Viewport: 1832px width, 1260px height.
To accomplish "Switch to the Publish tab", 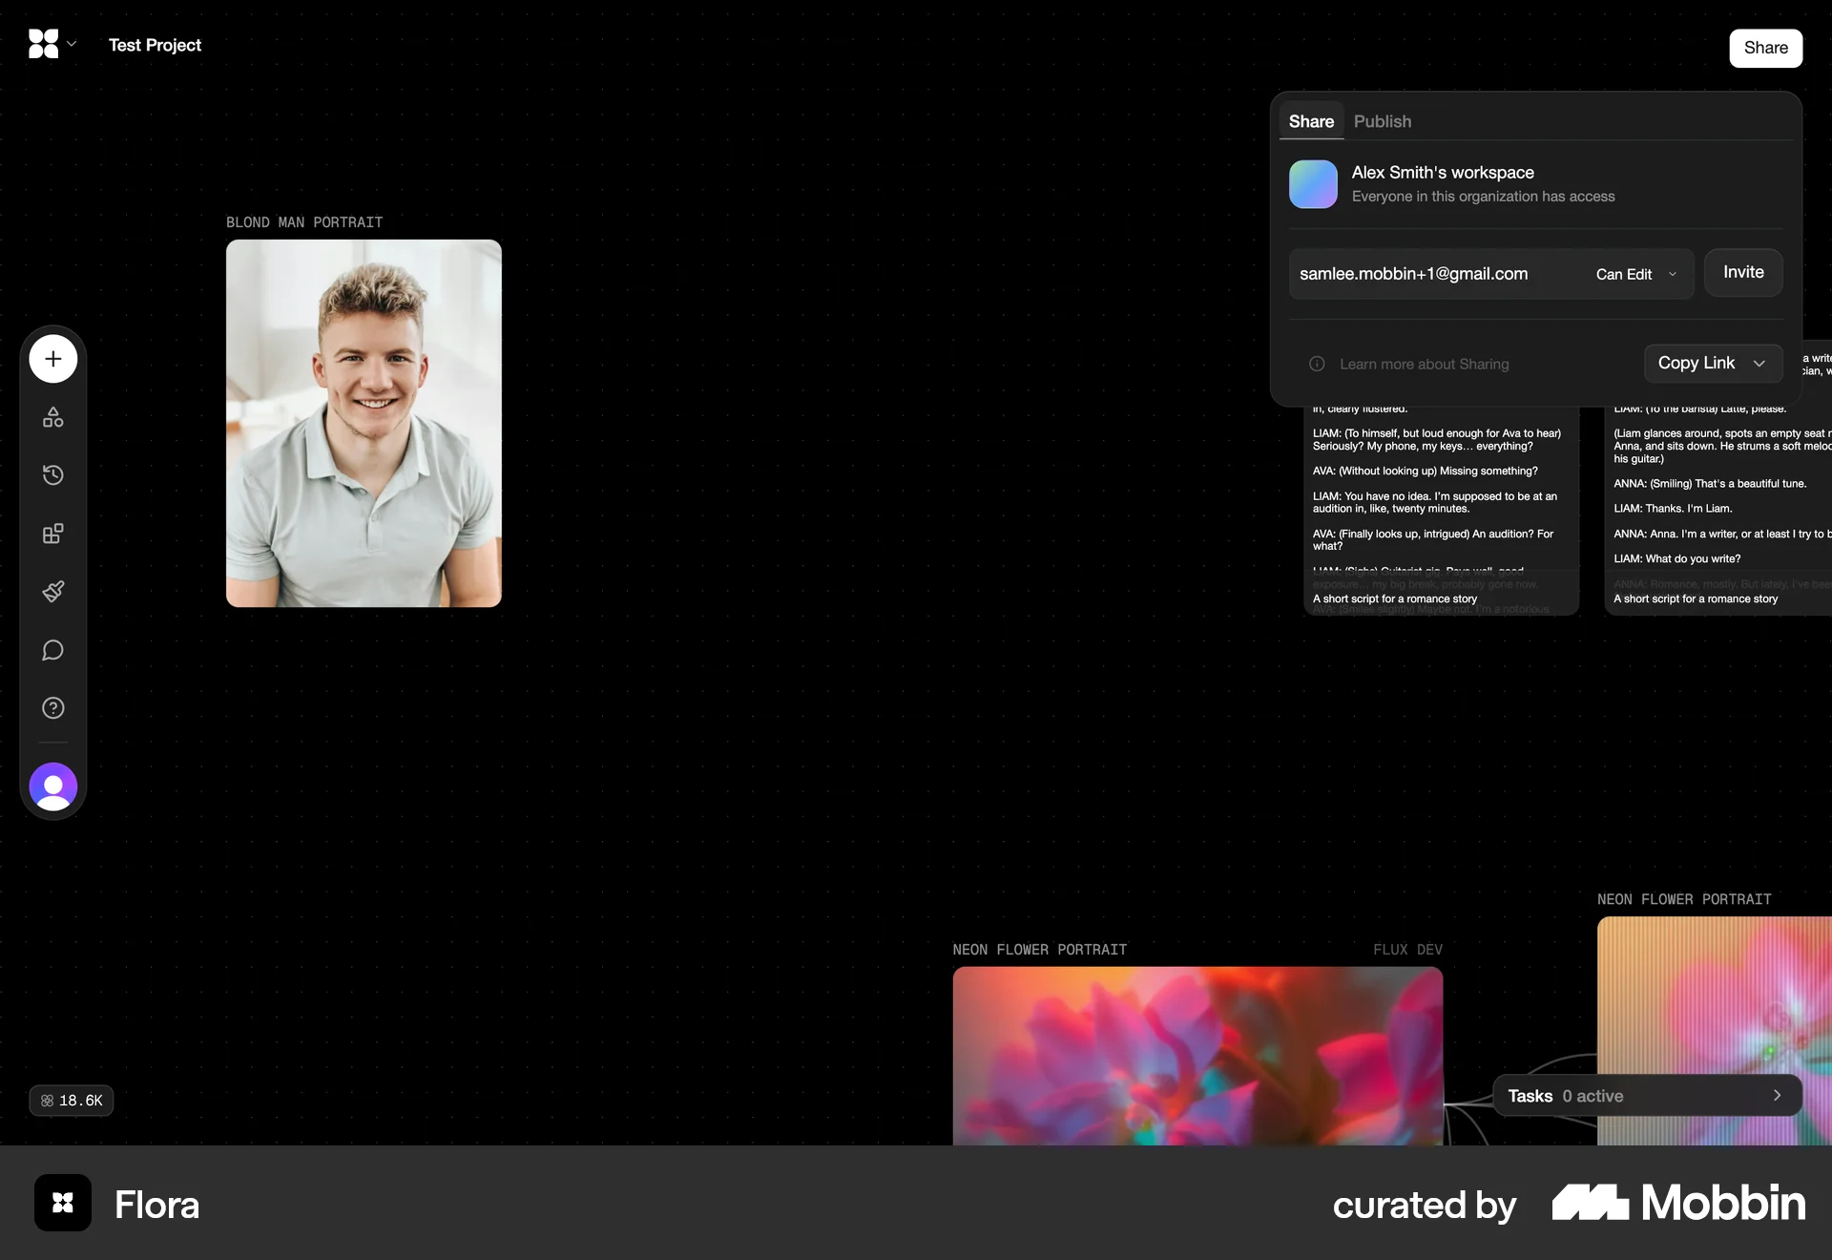I will [1382, 121].
